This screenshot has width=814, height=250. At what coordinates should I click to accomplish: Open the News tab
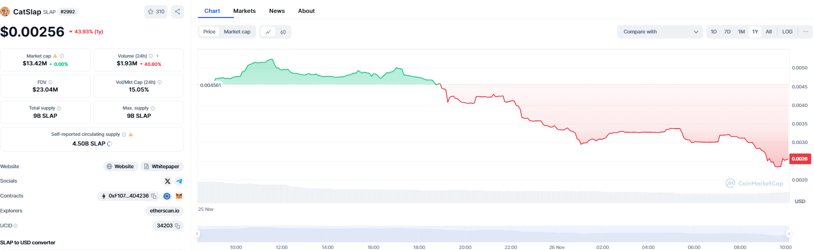pos(277,11)
